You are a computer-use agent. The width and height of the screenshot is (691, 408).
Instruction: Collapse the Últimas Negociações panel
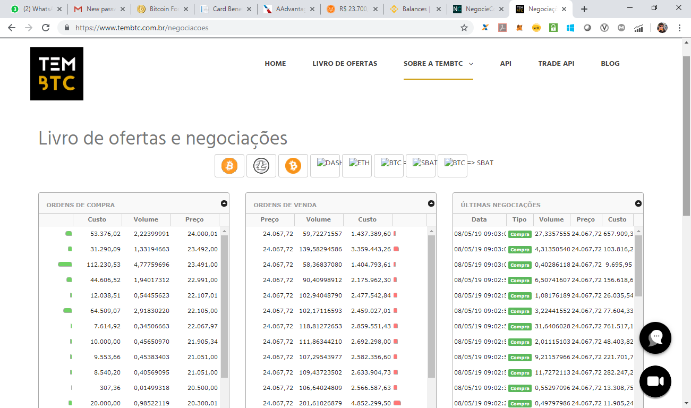[638, 203]
